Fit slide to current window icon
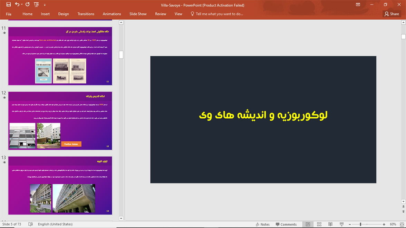 pyautogui.click(x=402, y=224)
